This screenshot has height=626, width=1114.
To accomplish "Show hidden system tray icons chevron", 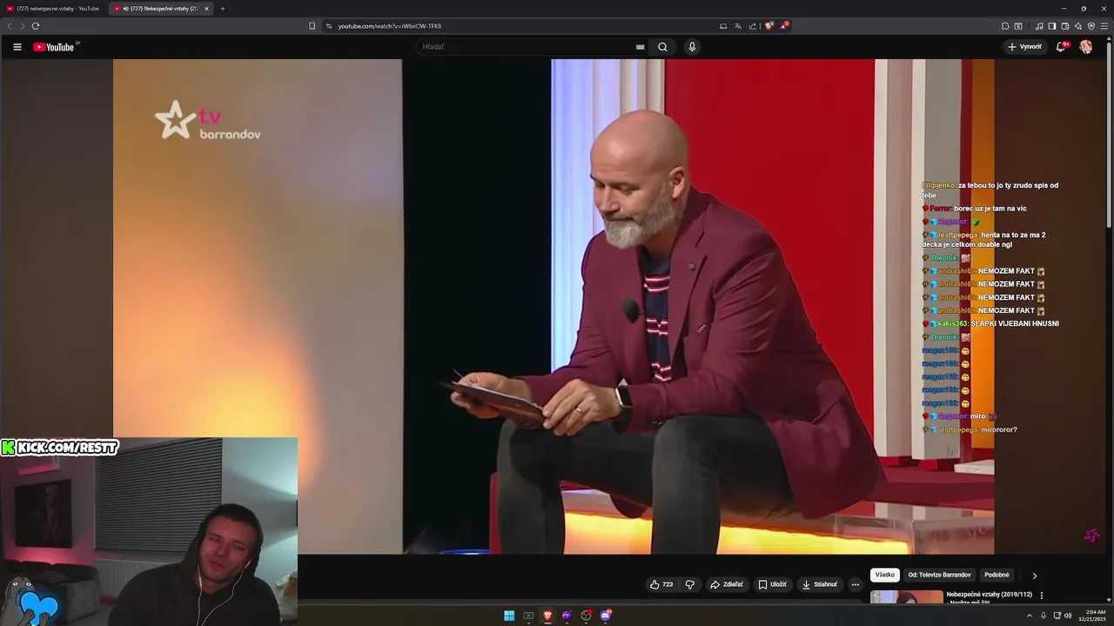I will coord(1030,616).
